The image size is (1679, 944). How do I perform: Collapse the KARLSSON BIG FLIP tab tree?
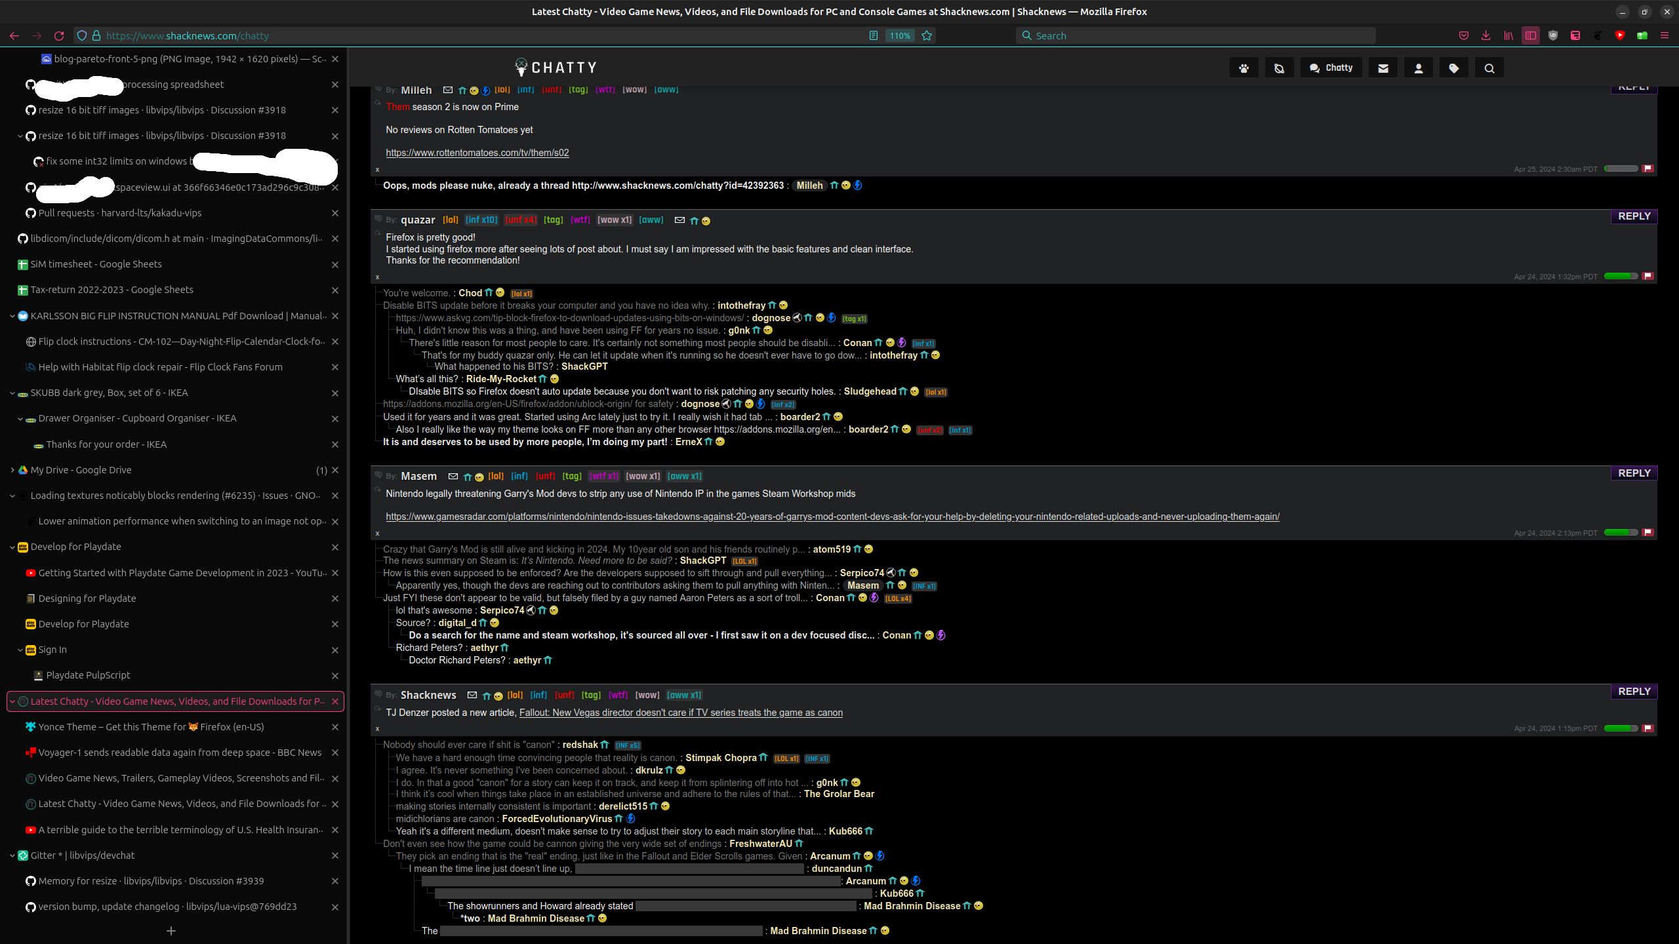pyautogui.click(x=12, y=316)
